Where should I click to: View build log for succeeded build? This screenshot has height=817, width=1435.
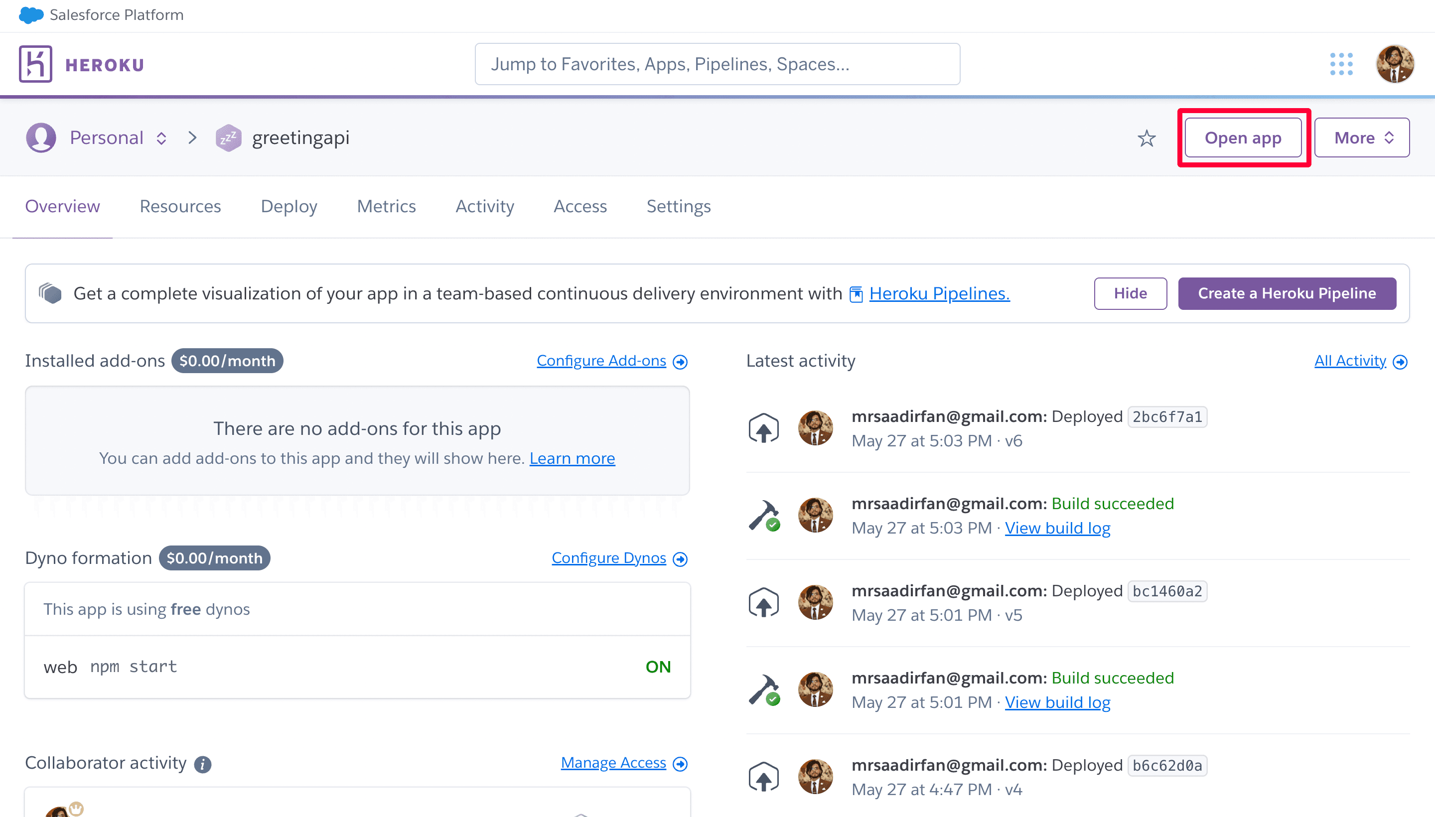[1056, 527]
